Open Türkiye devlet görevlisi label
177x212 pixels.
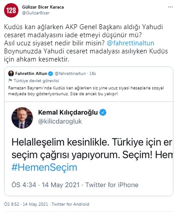36,81
